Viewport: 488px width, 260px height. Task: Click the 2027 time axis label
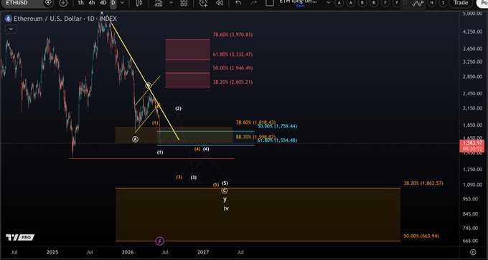[x=203, y=252]
